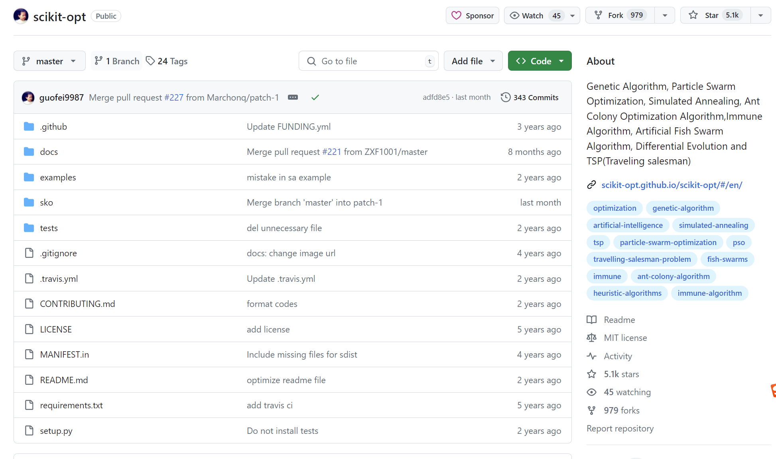
Task: Open commit hash adfd8e5
Action: (x=436, y=97)
